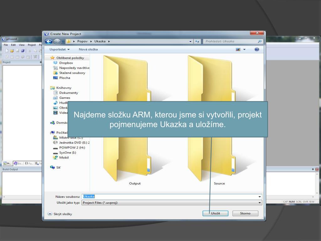
Task: Open the Project menu in µVision4
Action: click(32, 45)
